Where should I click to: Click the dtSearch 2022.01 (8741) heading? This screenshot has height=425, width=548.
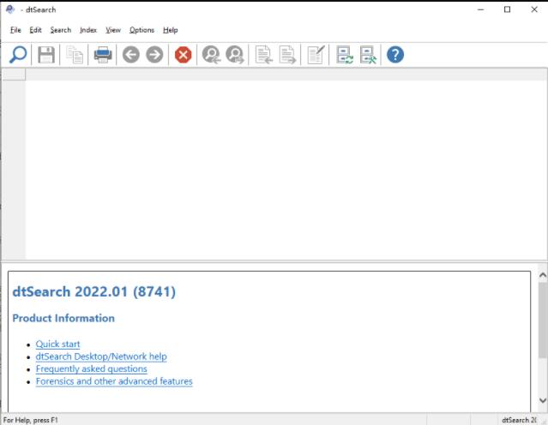pyautogui.click(x=93, y=291)
